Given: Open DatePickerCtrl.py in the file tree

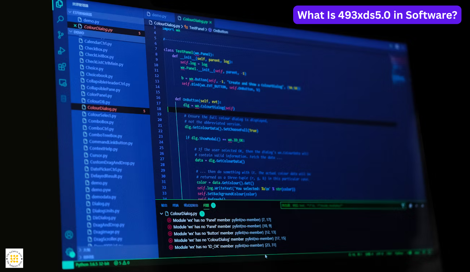Looking at the screenshot, I should pos(106,169).
